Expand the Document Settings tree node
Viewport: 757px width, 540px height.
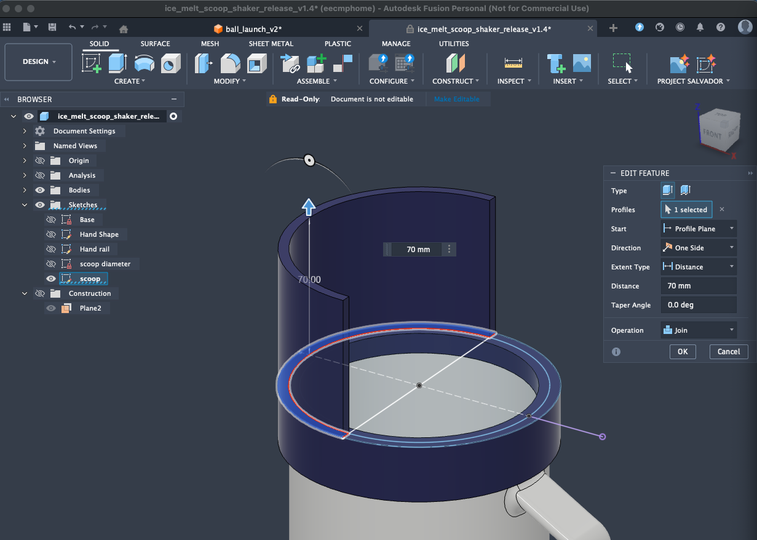coord(25,131)
